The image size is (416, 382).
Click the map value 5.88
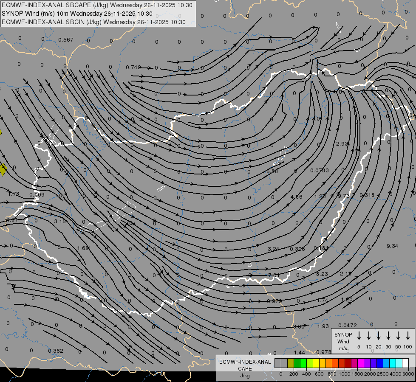(272, 171)
